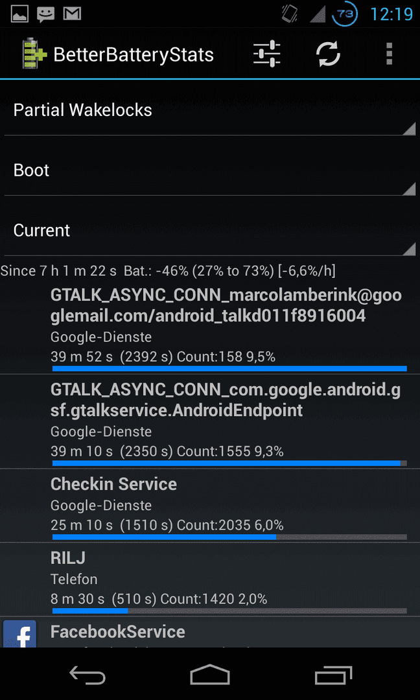This screenshot has height=700, width=420.
Task: Expand the Partial Wakelocks dropdown
Action: (210, 111)
